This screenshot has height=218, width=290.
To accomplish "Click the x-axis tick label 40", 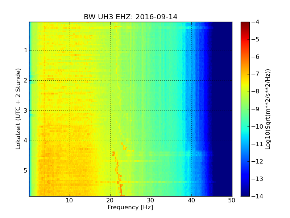I will tap(191, 201).
